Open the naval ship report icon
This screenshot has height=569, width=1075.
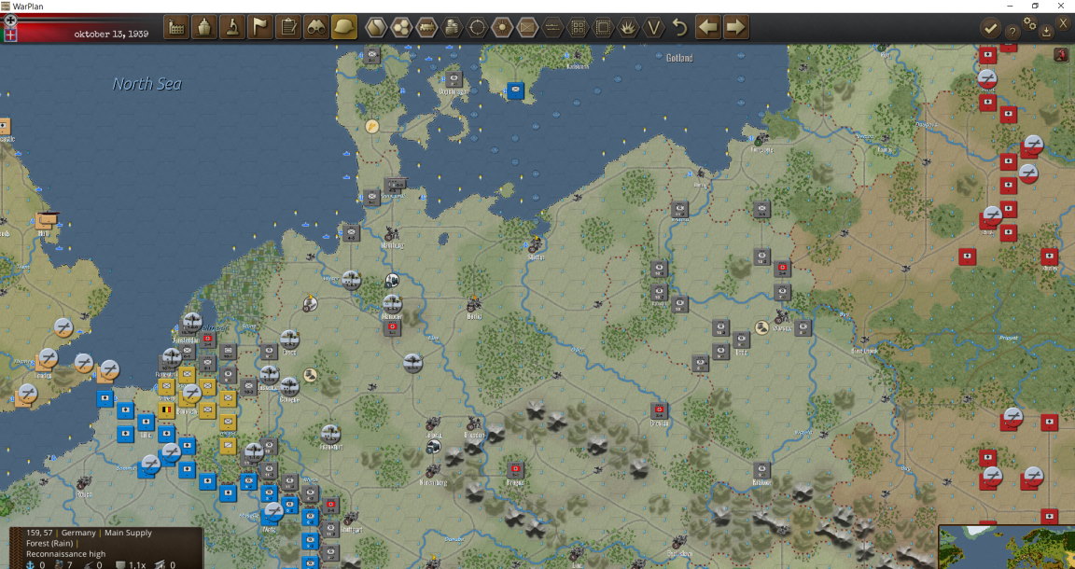204,28
